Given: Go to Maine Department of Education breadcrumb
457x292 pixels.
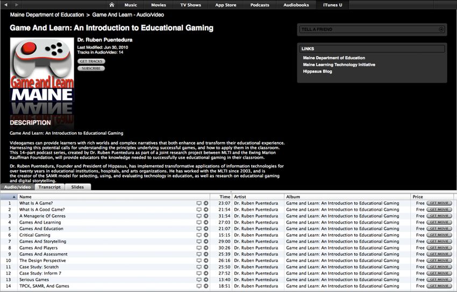Looking at the screenshot, I should point(47,15).
